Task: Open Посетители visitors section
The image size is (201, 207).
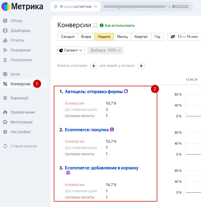Action: point(21,60)
